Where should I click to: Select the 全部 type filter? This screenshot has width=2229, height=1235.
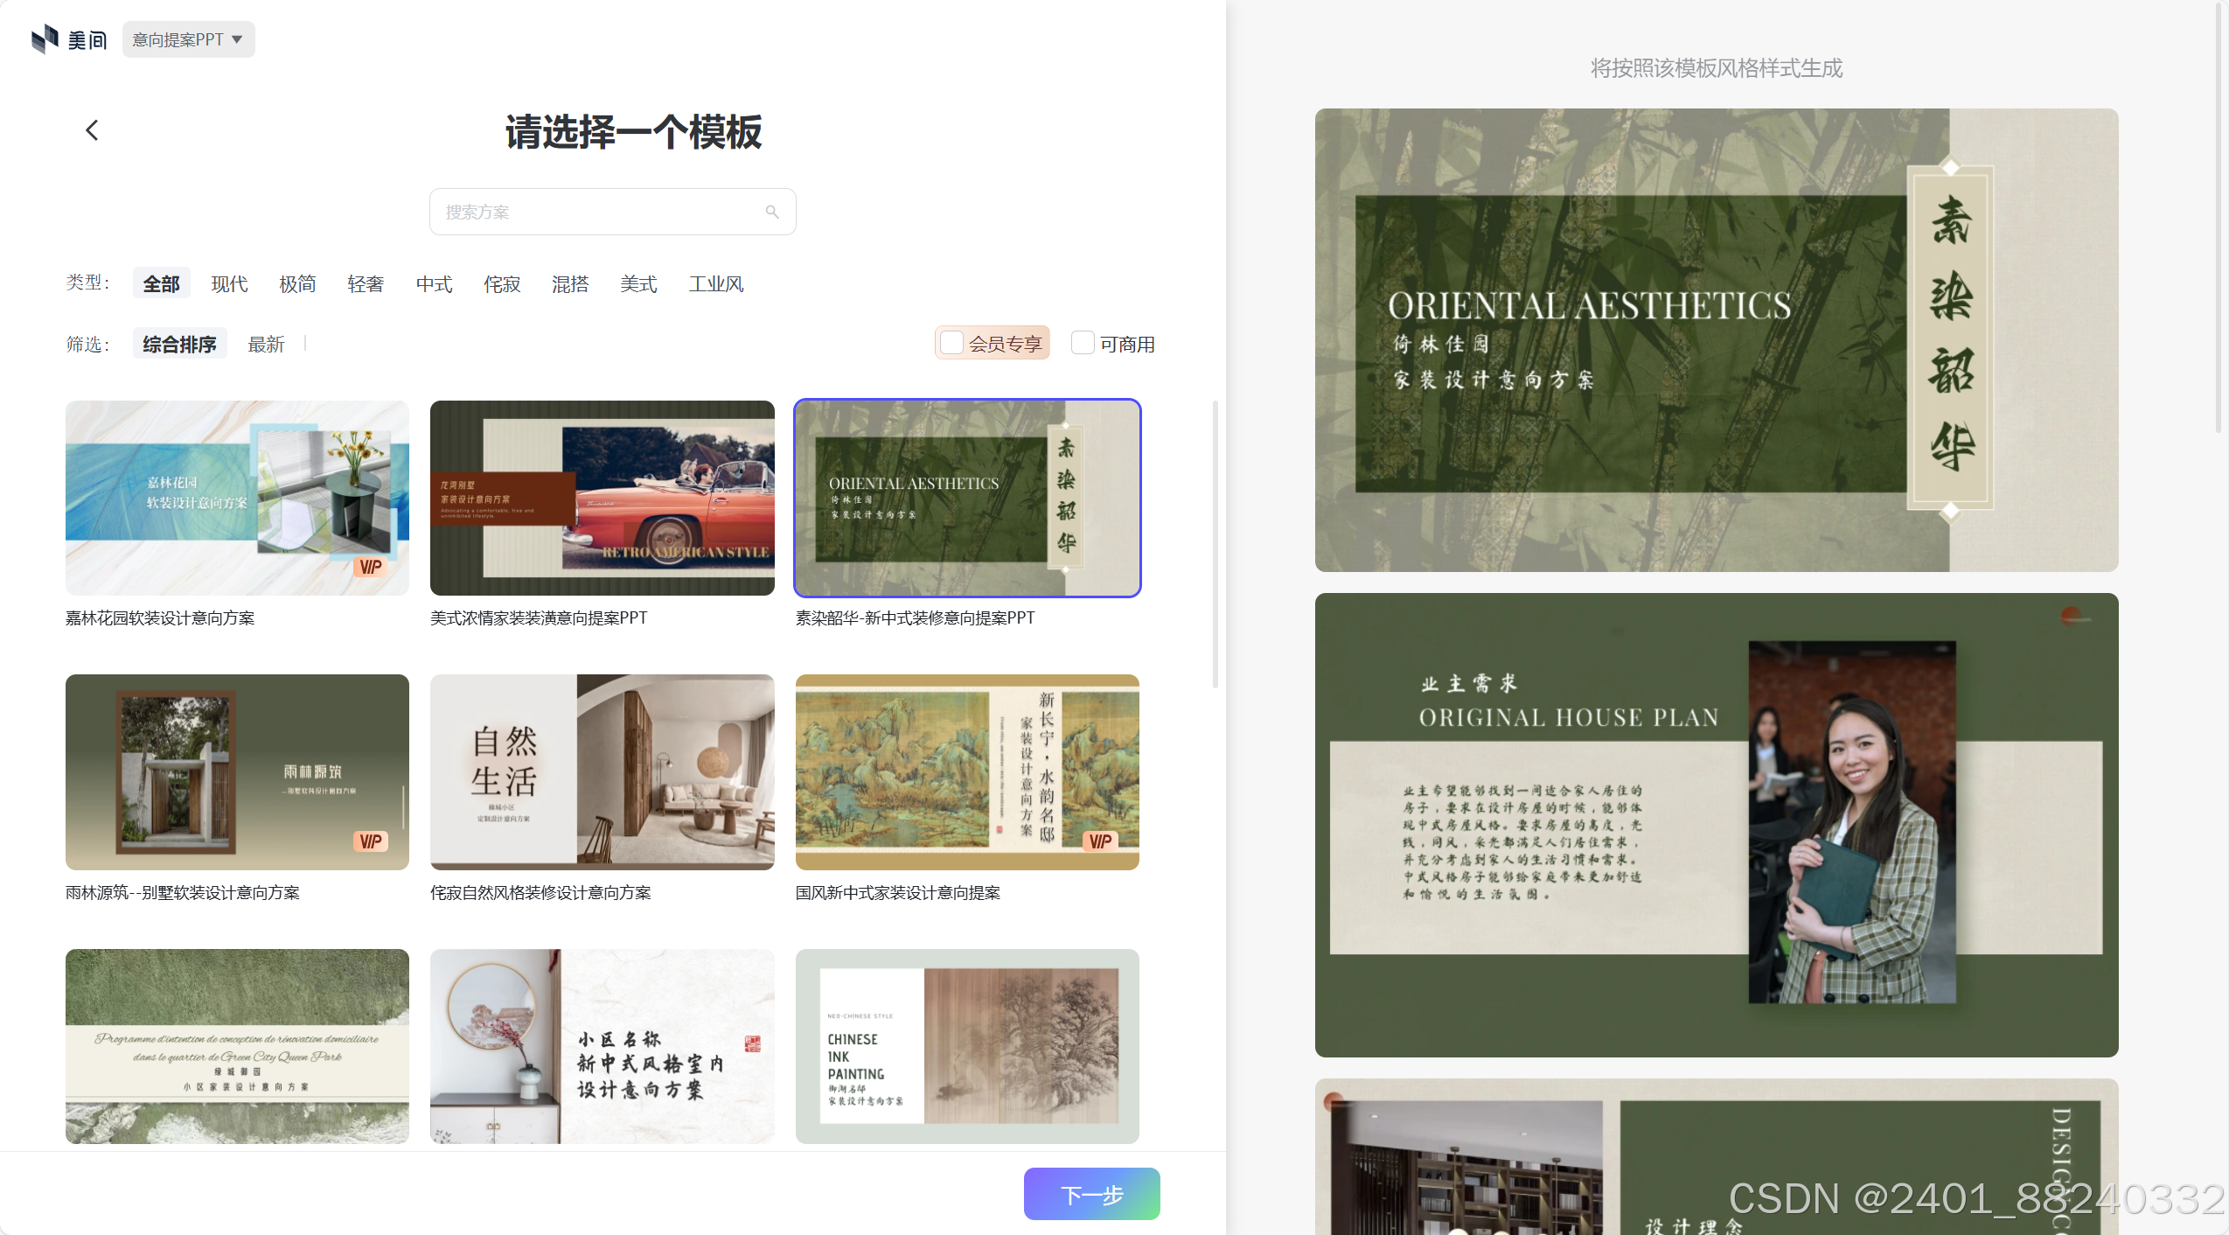[x=161, y=283]
